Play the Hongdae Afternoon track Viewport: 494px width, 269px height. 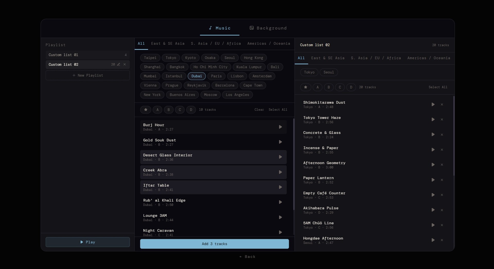[x=433, y=240]
